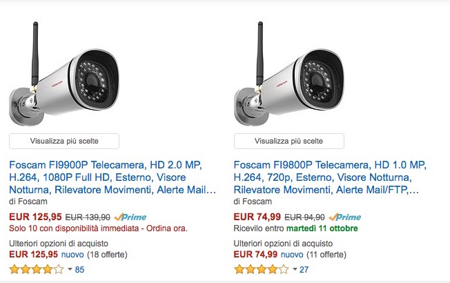Click the Prime logo beside EUR 125,95
This screenshot has width=450, height=283.
[x=130, y=217]
